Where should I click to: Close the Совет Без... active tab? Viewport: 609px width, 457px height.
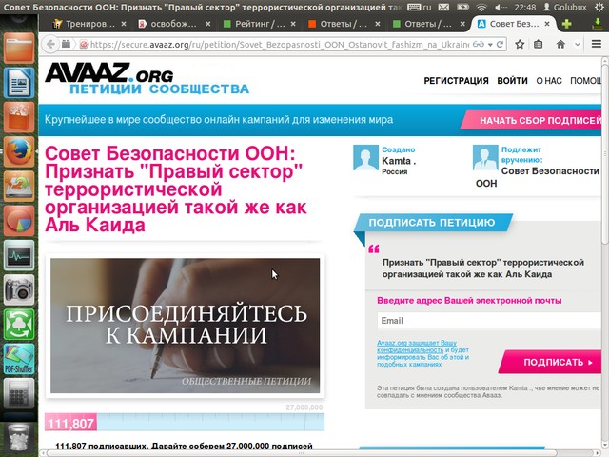pyautogui.click(x=547, y=24)
